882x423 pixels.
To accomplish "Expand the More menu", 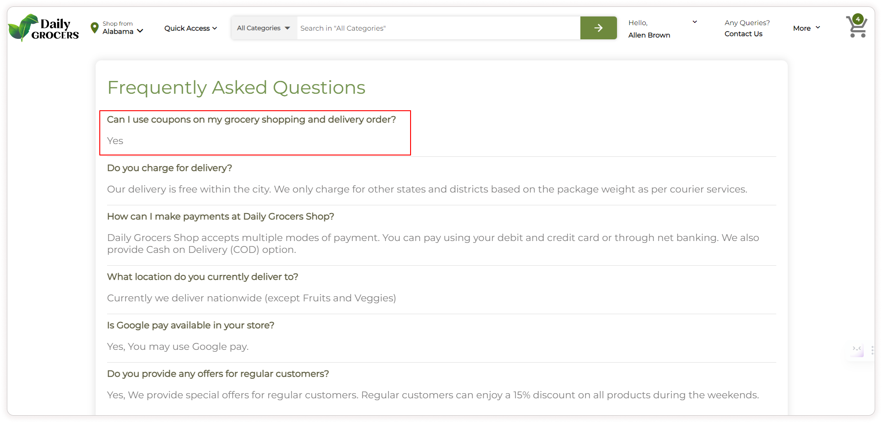I will pyautogui.click(x=806, y=28).
